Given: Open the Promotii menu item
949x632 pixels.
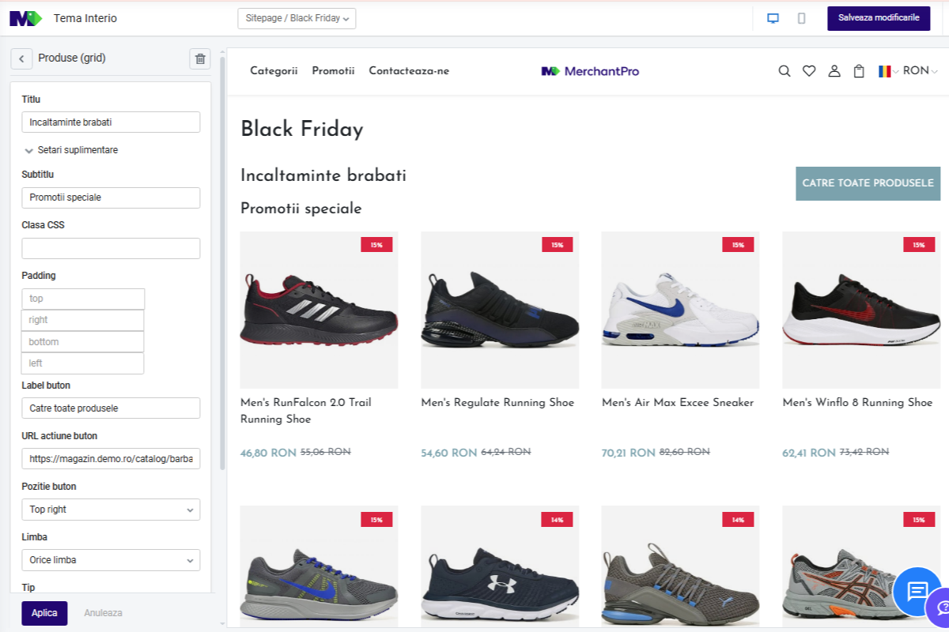Looking at the screenshot, I should pyautogui.click(x=333, y=71).
